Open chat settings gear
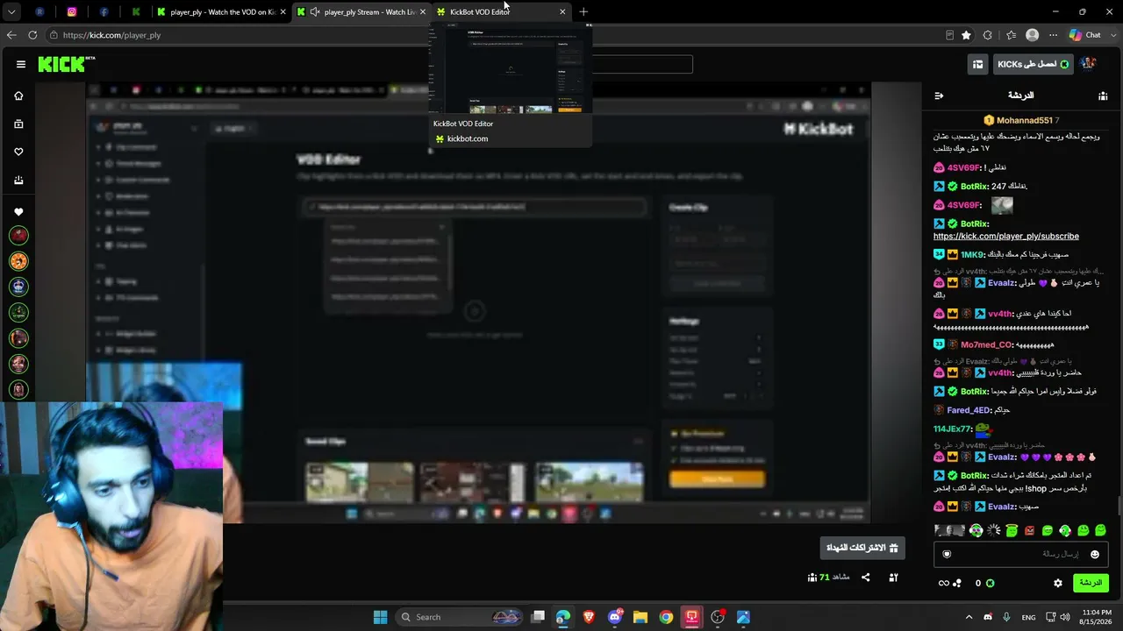The height and width of the screenshot is (631, 1123). tap(1057, 583)
